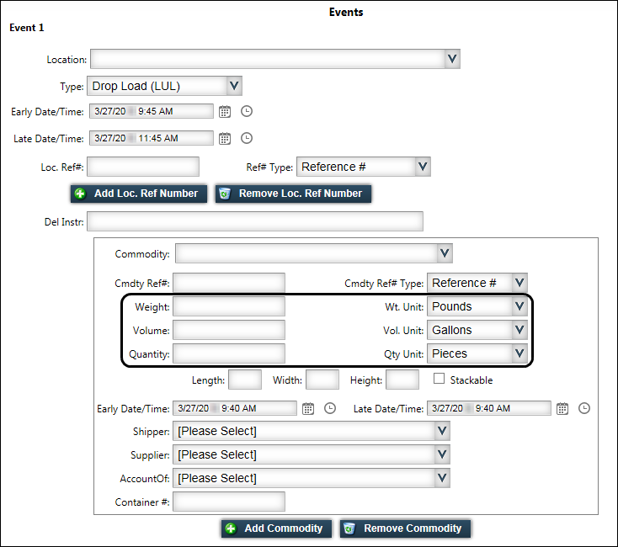The width and height of the screenshot is (618, 547).
Task: Click Add Loc. Ref Number button
Action: coord(138,194)
